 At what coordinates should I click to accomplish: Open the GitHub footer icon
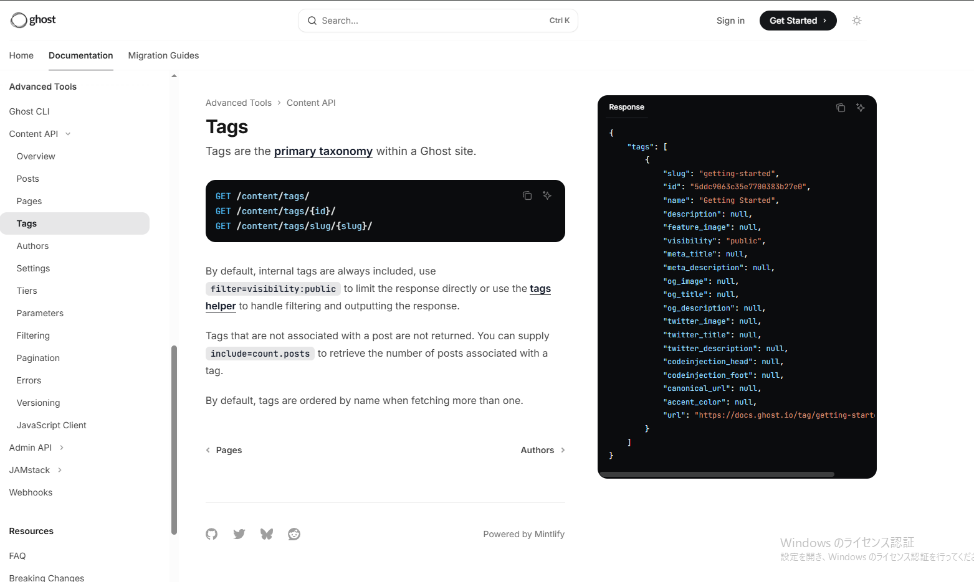coord(212,534)
